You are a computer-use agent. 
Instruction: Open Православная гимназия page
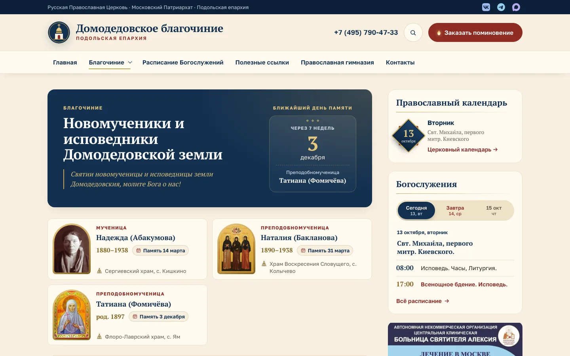337,62
